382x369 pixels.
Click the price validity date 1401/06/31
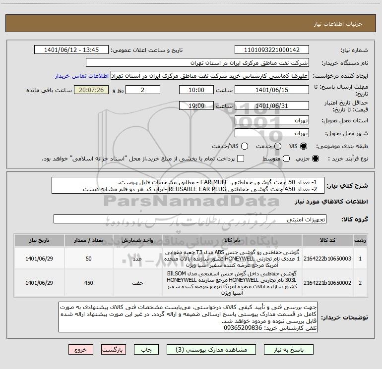tap(272, 105)
